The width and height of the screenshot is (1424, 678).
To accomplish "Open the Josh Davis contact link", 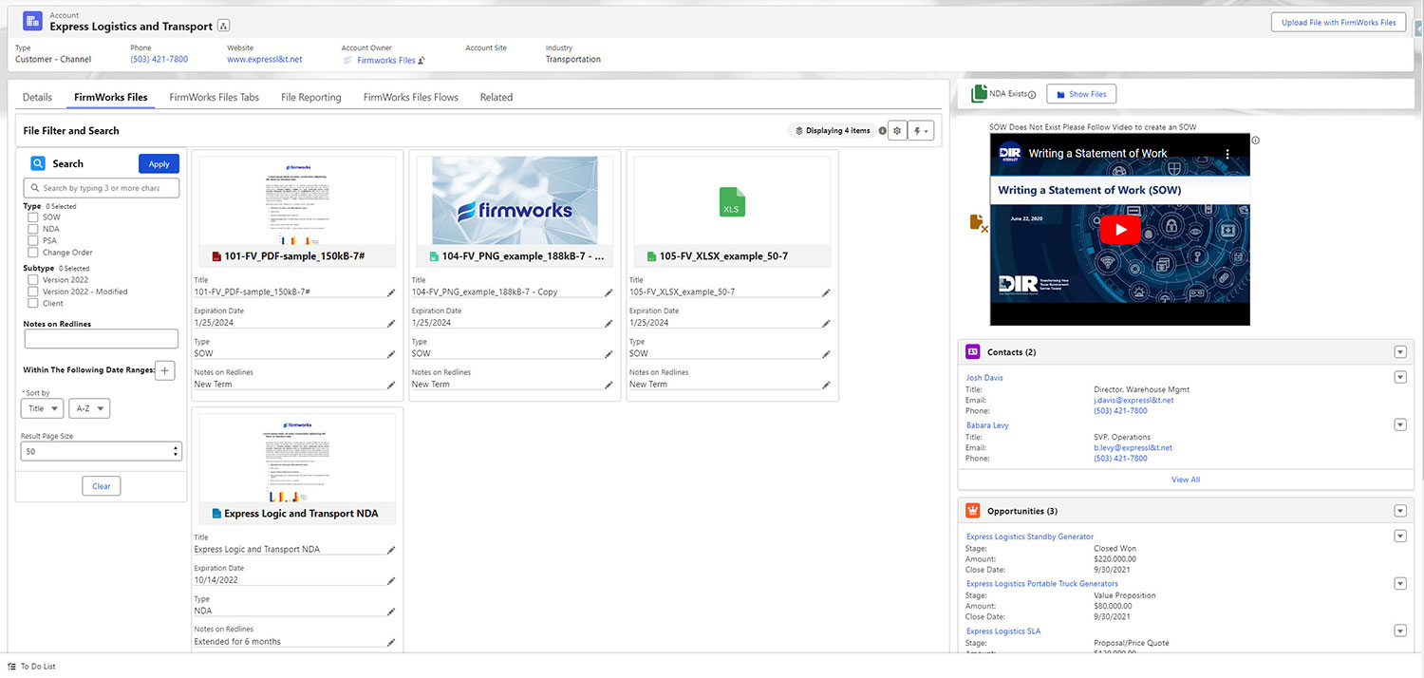I will pyautogui.click(x=984, y=378).
